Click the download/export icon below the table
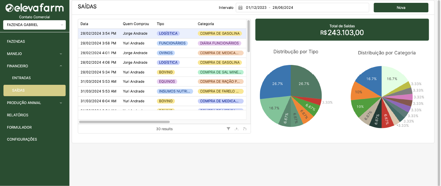441x186 pixels. (237, 129)
